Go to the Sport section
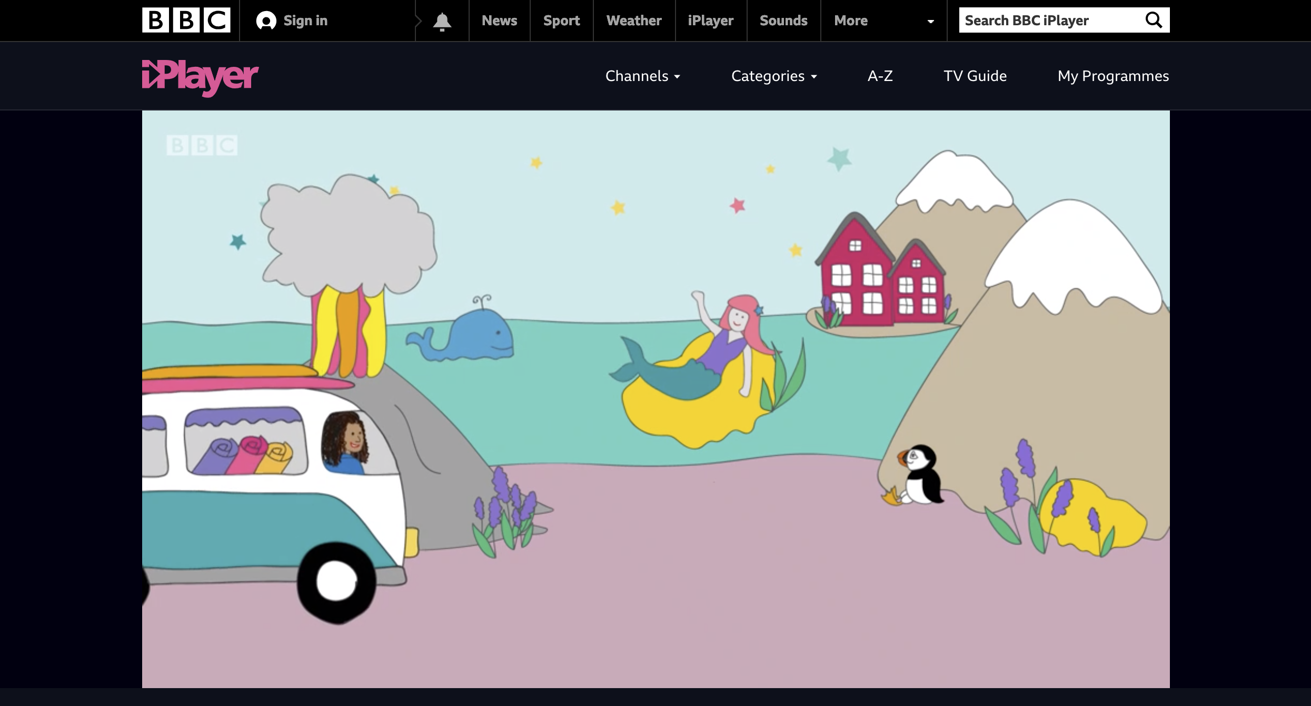Viewport: 1311px width, 706px height. point(561,21)
